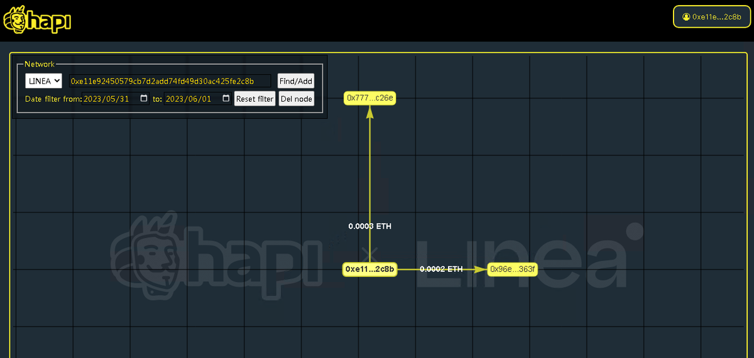Open calendar picker for the to date
Image resolution: width=754 pixels, height=358 pixels.
point(226,99)
